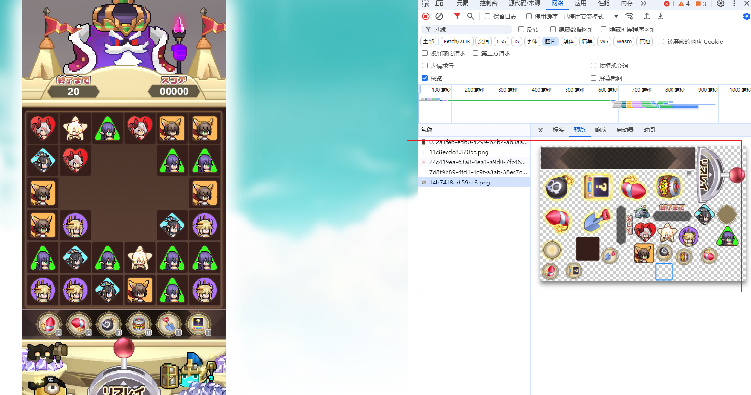Screen dimensions: 751x395
Task: Select request 11c8ecdc8.3705c.png
Action: 474,152
